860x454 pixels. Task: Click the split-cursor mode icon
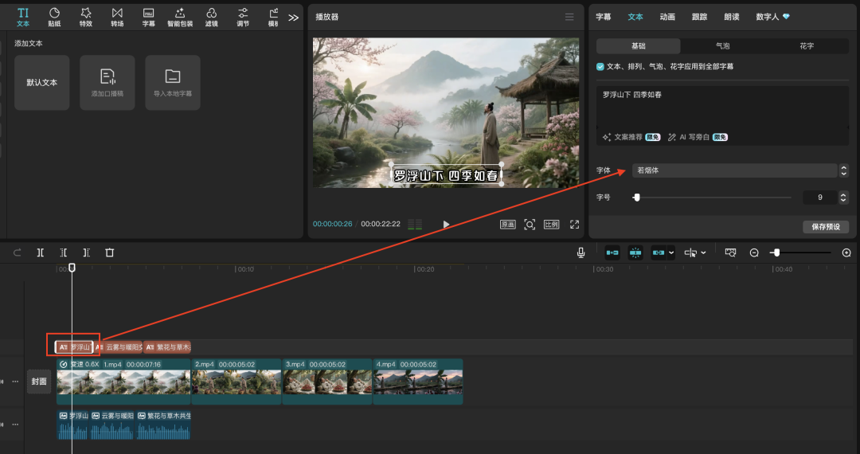coord(690,252)
